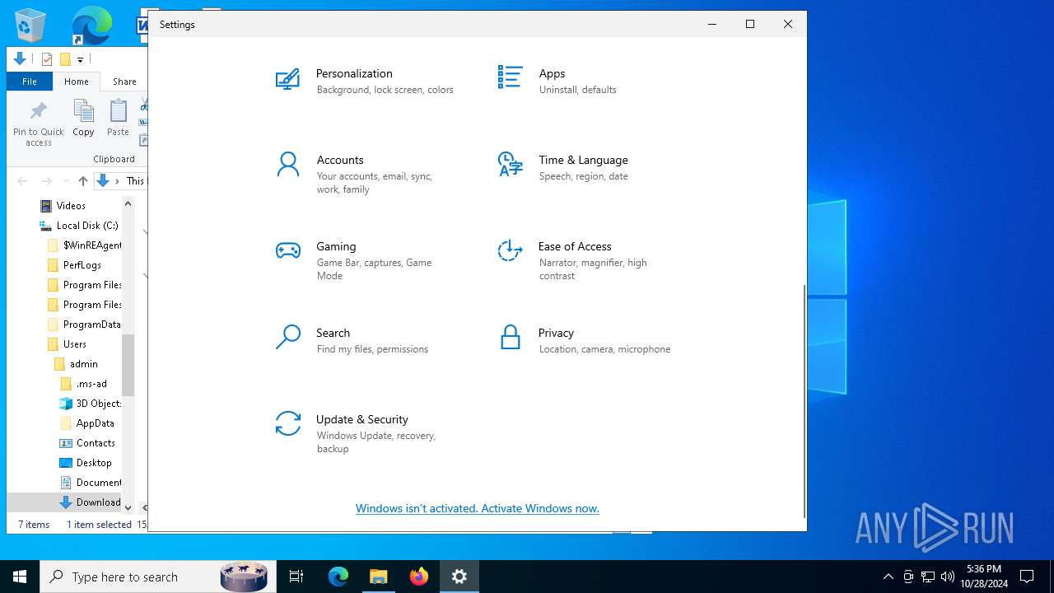Maximize the Settings window

click(750, 24)
